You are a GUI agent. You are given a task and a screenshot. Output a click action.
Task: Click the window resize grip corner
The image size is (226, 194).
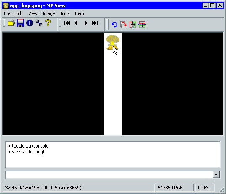pos(221,190)
